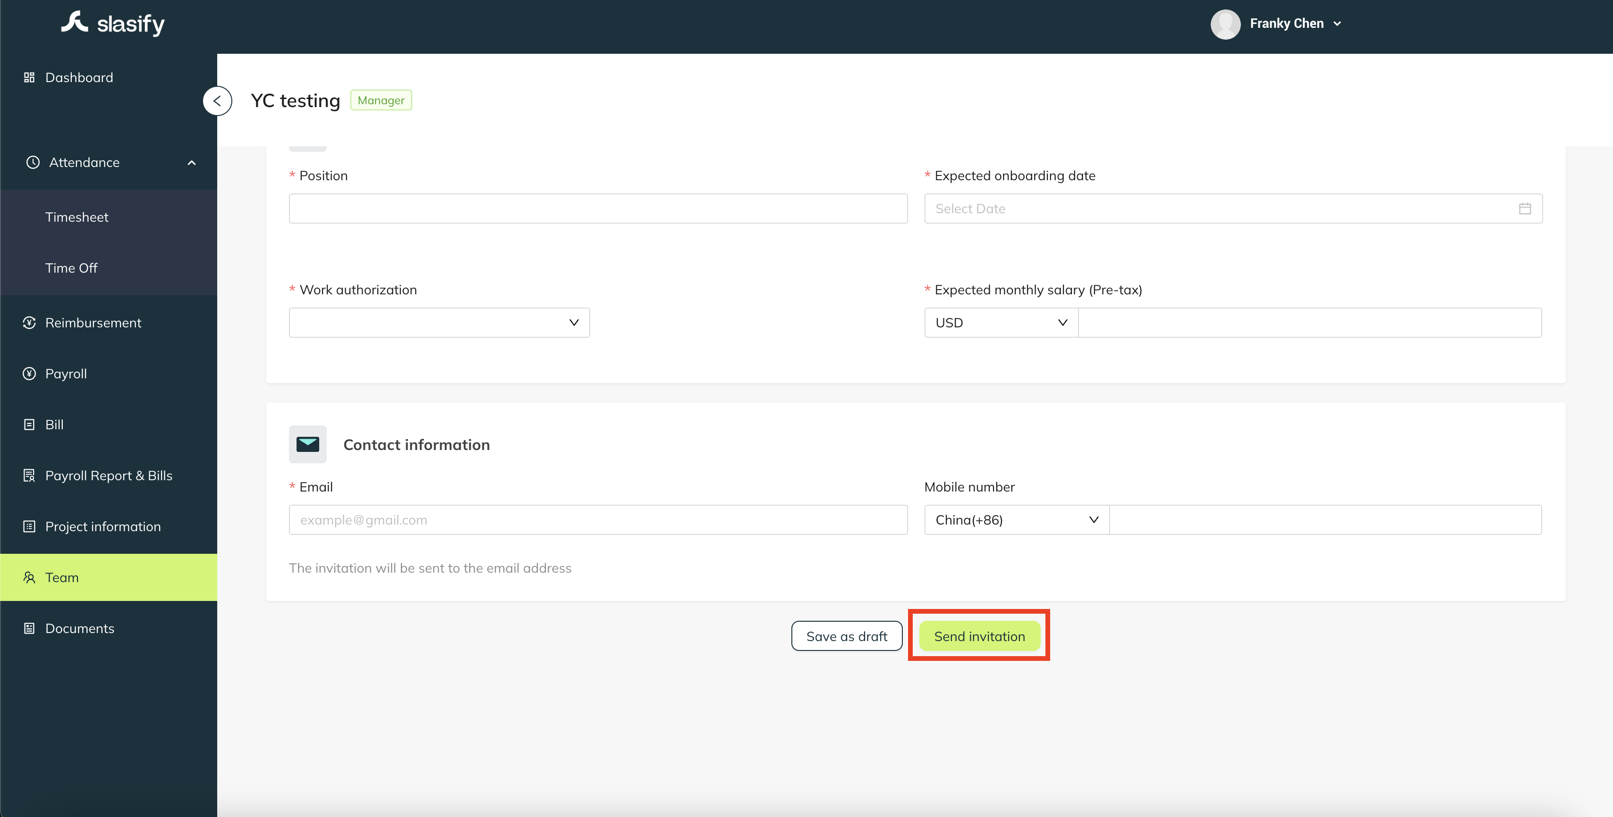1613x817 pixels.
Task: Select the Team menu item
Action: coord(108,577)
